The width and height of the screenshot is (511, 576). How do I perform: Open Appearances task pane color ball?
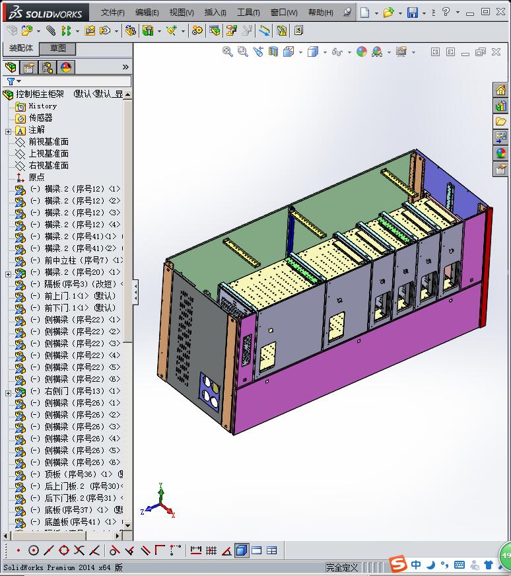(500, 153)
